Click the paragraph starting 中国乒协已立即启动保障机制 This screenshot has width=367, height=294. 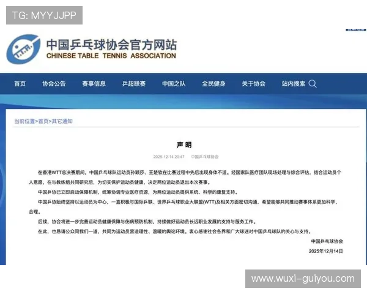pos(138,192)
